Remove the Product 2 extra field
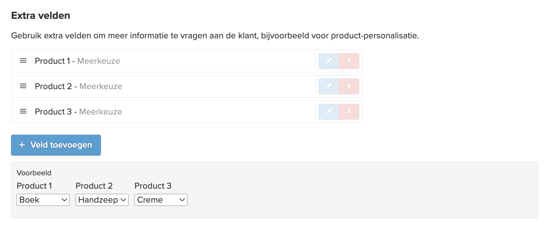549x228 pixels. pyautogui.click(x=349, y=86)
